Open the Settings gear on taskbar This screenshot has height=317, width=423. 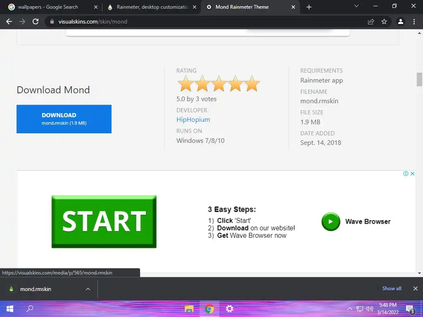point(230,309)
